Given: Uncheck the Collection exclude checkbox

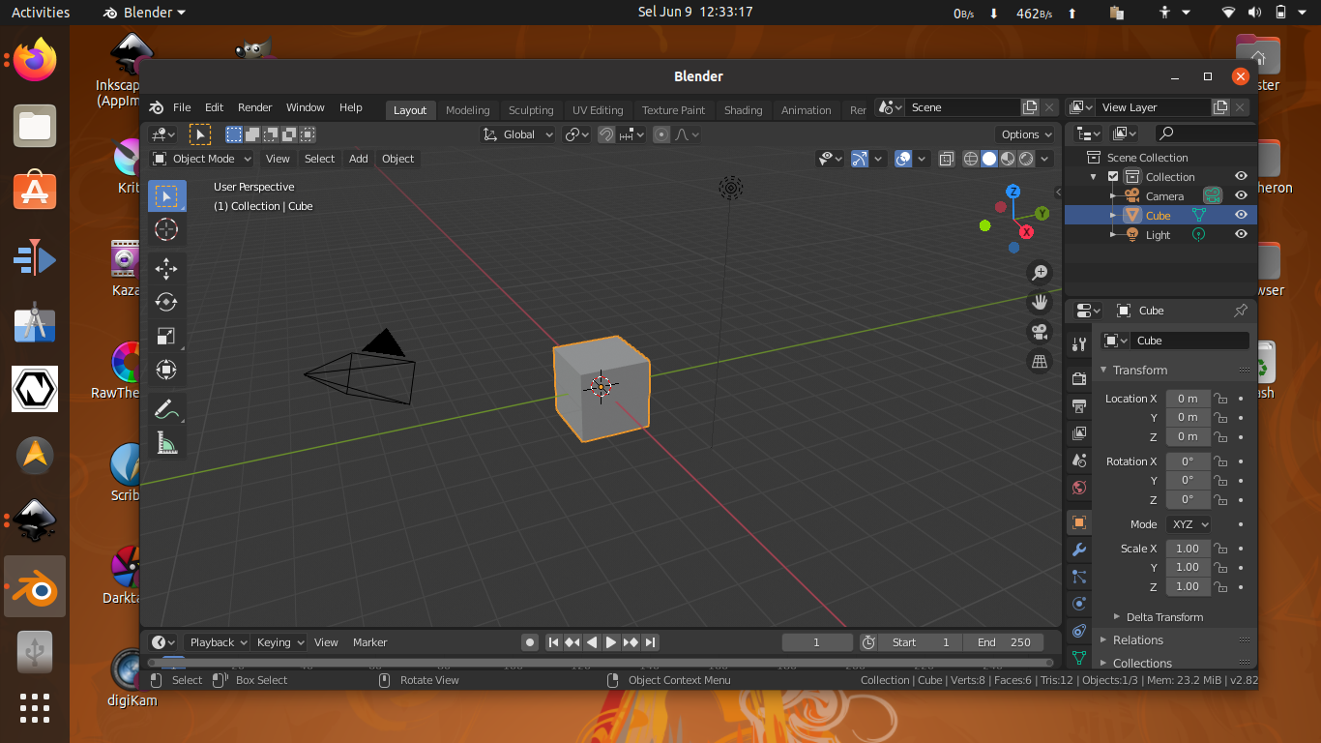Looking at the screenshot, I should (1112, 177).
